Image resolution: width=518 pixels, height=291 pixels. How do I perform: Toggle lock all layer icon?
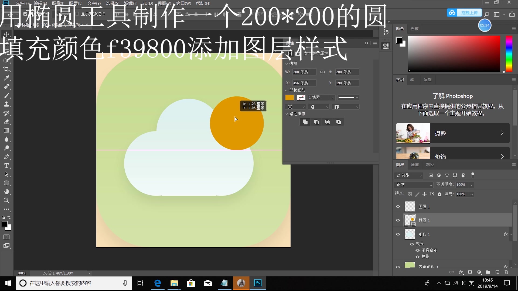[x=439, y=194]
